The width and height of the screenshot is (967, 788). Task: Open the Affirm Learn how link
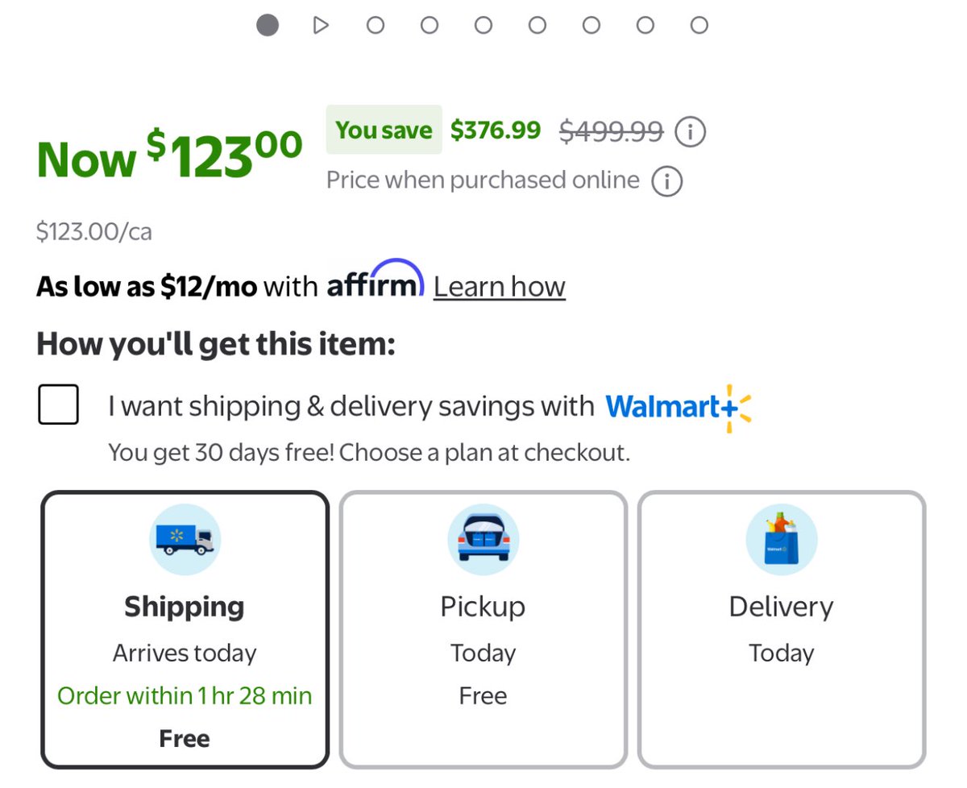[499, 287]
